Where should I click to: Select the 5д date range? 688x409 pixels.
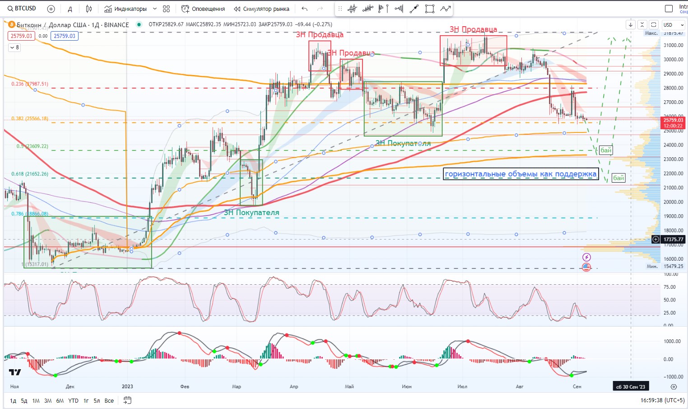pyautogui.click(x=24, y=401)
